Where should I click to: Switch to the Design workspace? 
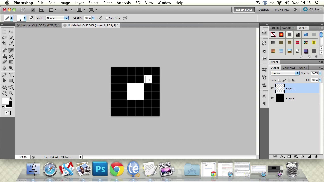(264, 10)
